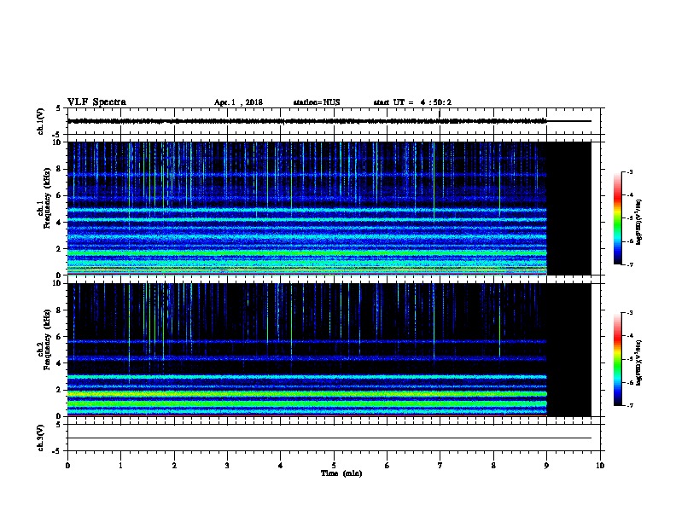Click the voltage spike near 7 minutes in ch.1 waveform

440,113
